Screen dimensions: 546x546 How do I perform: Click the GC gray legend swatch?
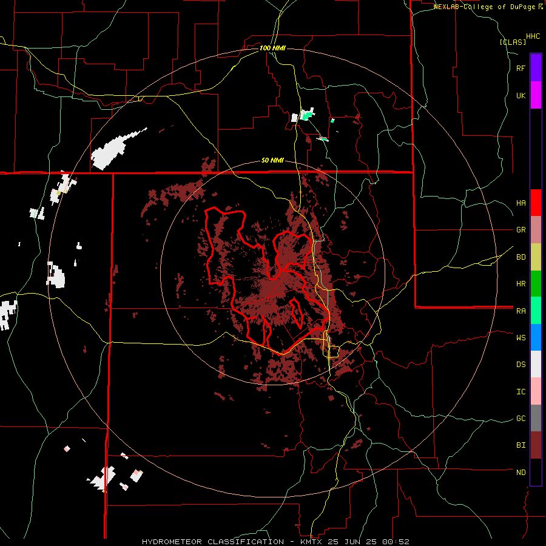point(536,418)
